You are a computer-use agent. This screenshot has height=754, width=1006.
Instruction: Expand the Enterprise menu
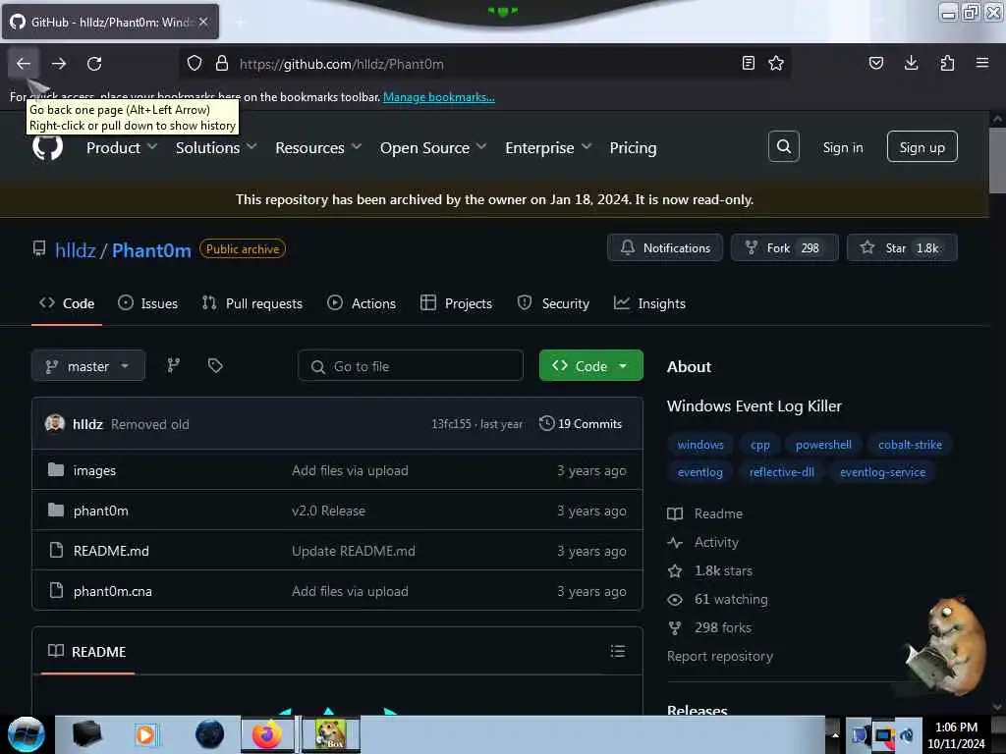click(x=548, y=147)
